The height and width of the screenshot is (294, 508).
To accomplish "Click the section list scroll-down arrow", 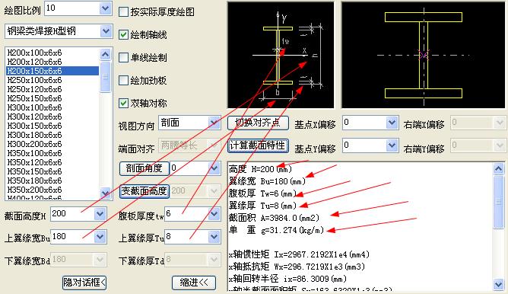I will point(105,193).
